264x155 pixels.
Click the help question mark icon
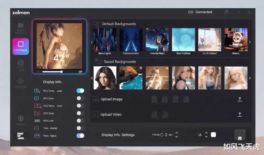(226, 12)
